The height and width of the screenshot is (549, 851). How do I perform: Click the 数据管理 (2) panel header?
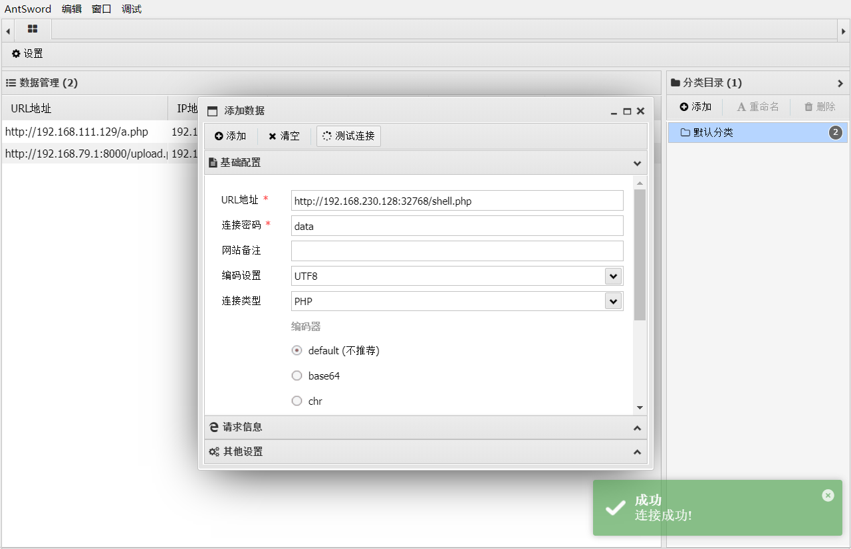click(x=331, y=83)
